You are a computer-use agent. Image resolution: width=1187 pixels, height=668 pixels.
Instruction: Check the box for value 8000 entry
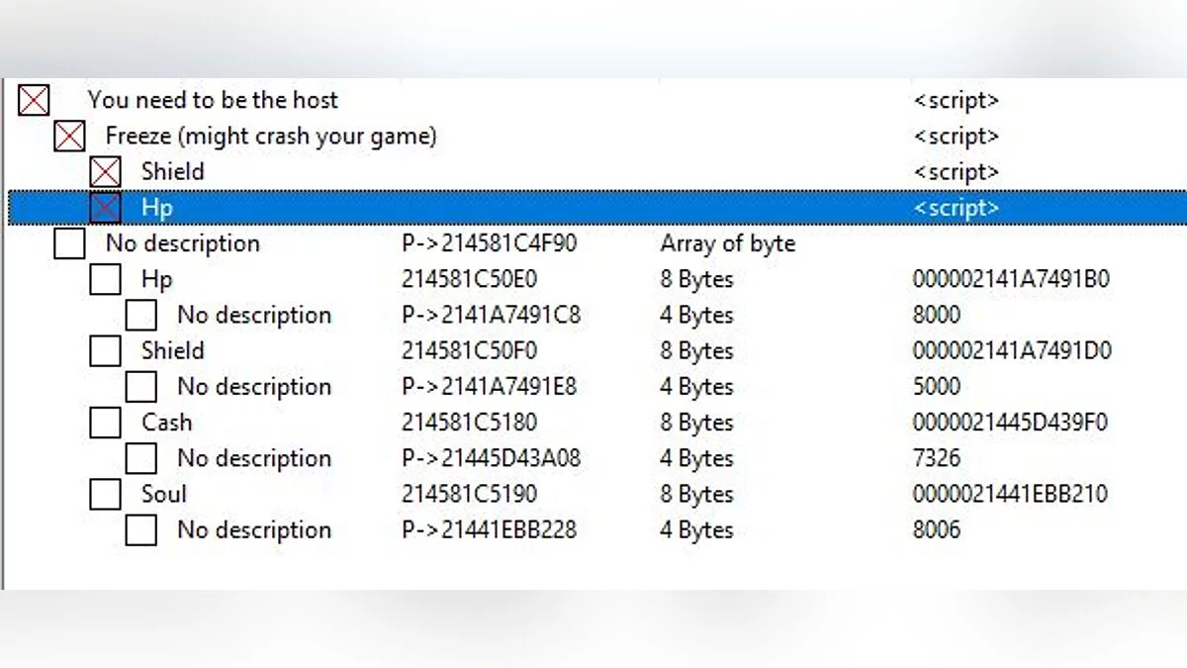coord(140,315)
